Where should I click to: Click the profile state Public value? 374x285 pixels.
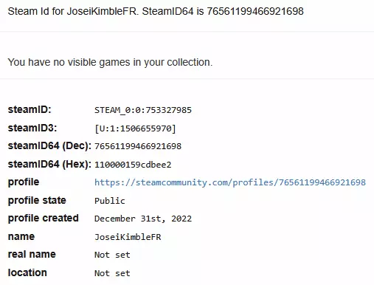(110, 201)
